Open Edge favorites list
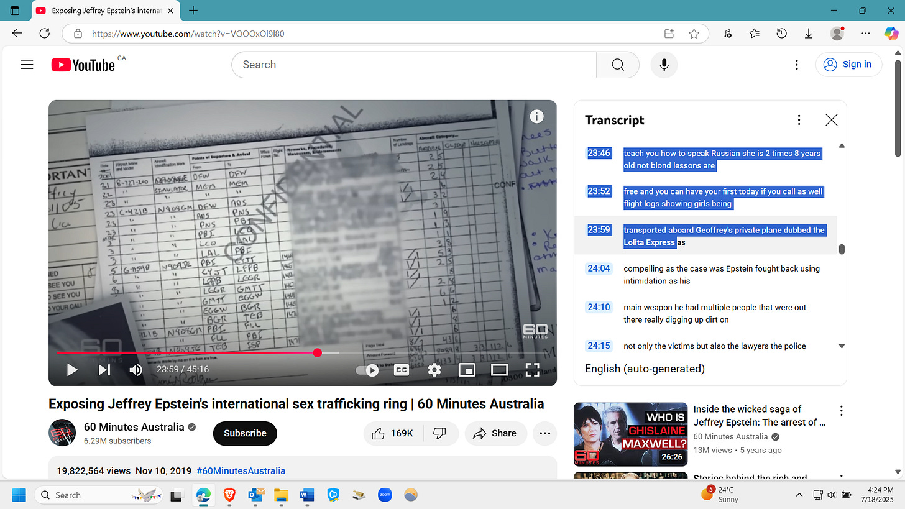Viewport: 905px width, 509px height. point(755,34)
